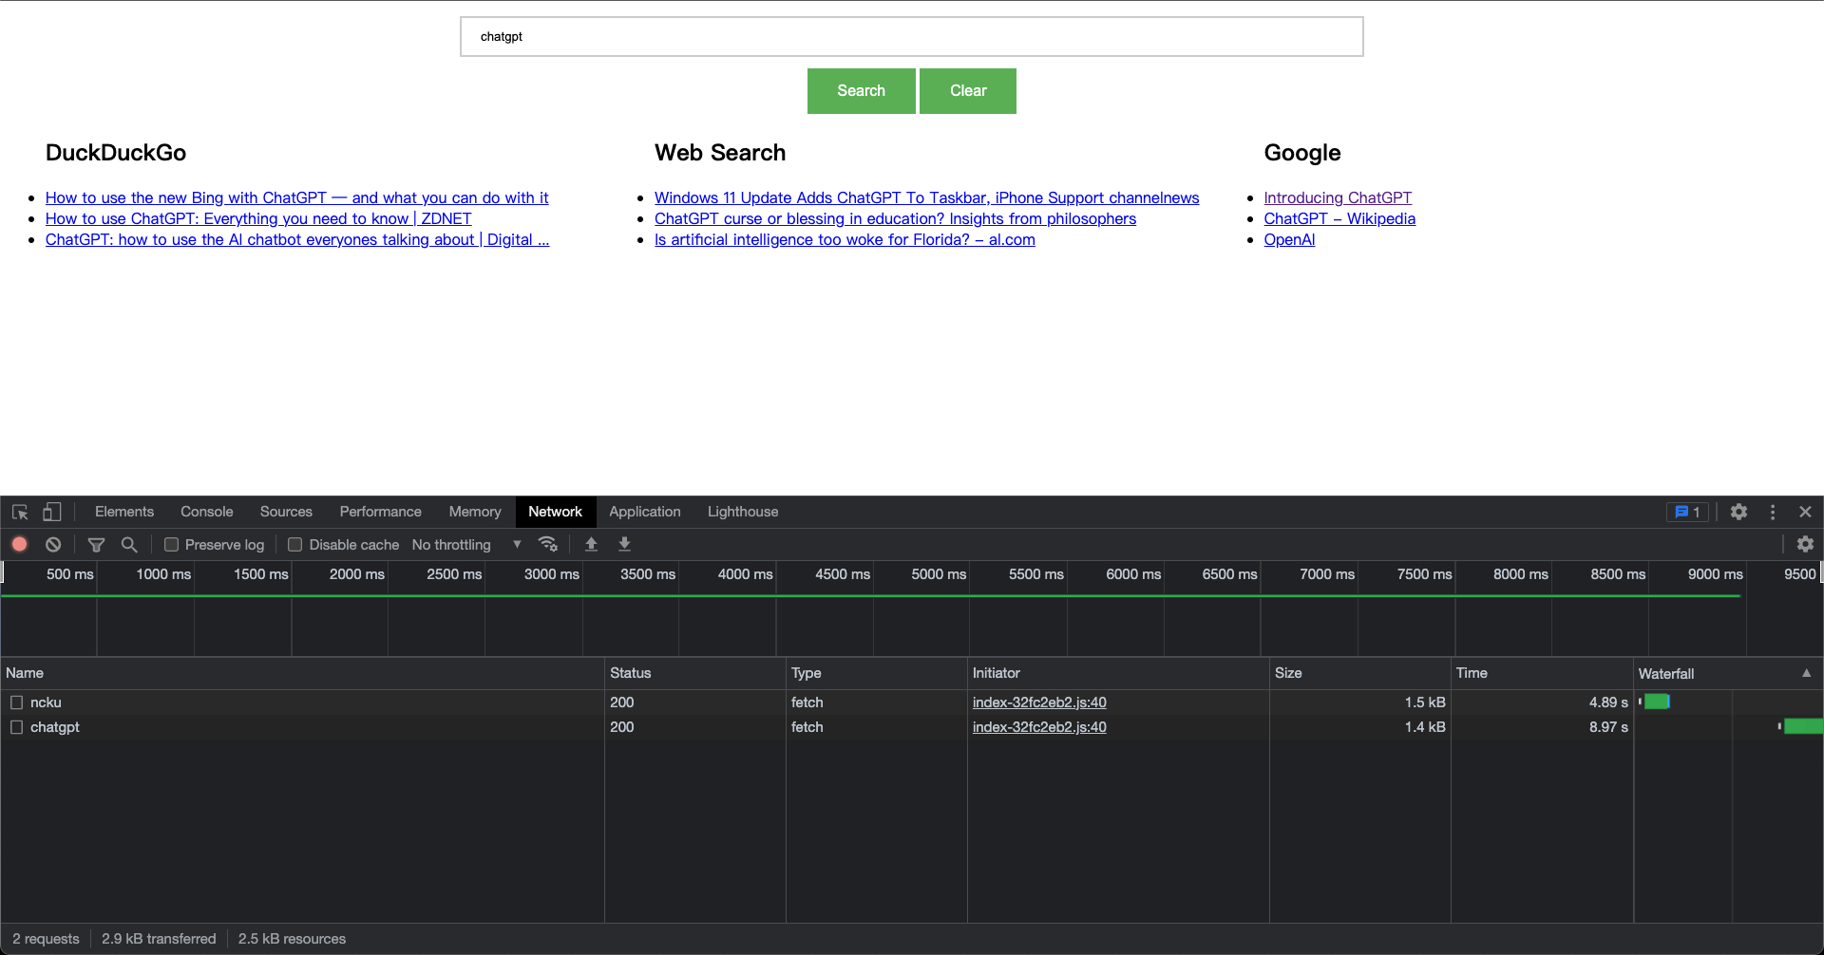Open the Performance tab
Image resolution: width=1824 pixels, height=955 pixels.
point(381,512)
